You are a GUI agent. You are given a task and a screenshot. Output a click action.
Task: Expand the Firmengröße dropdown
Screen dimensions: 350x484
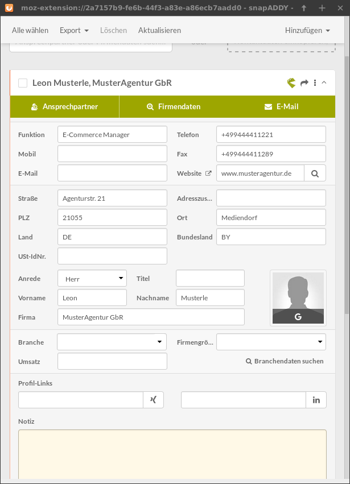pos(271,342)
